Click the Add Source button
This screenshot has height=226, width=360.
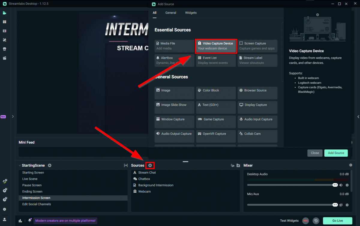pos(336,153)
